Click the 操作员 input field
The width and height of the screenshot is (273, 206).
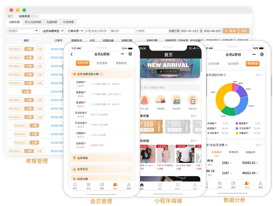click(123, 31)
